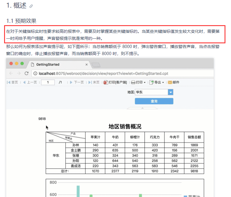
Task: Collapse the parameter panel arrow handle
Action: pos(142,108)
